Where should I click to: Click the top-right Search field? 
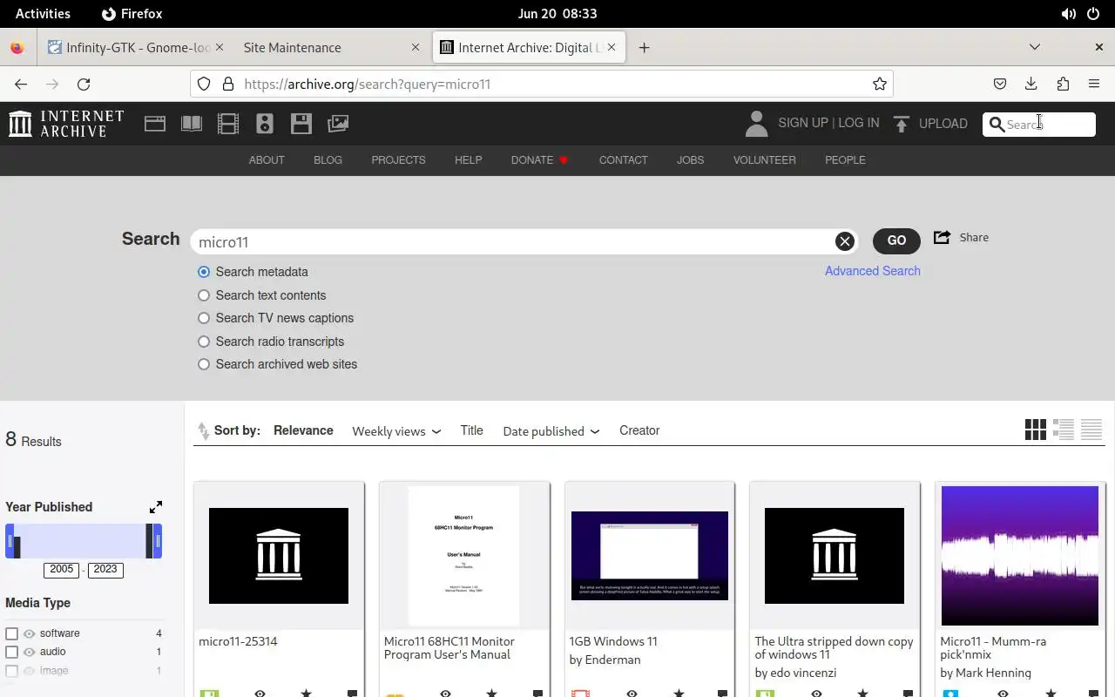pos(1038,125)
